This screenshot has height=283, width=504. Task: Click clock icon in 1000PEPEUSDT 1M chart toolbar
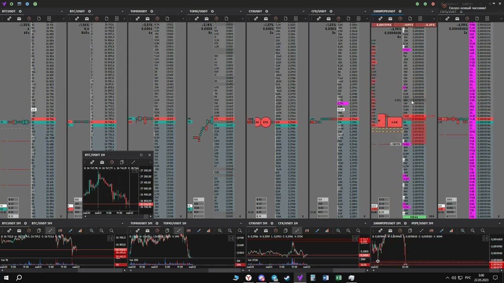(400, 230)
